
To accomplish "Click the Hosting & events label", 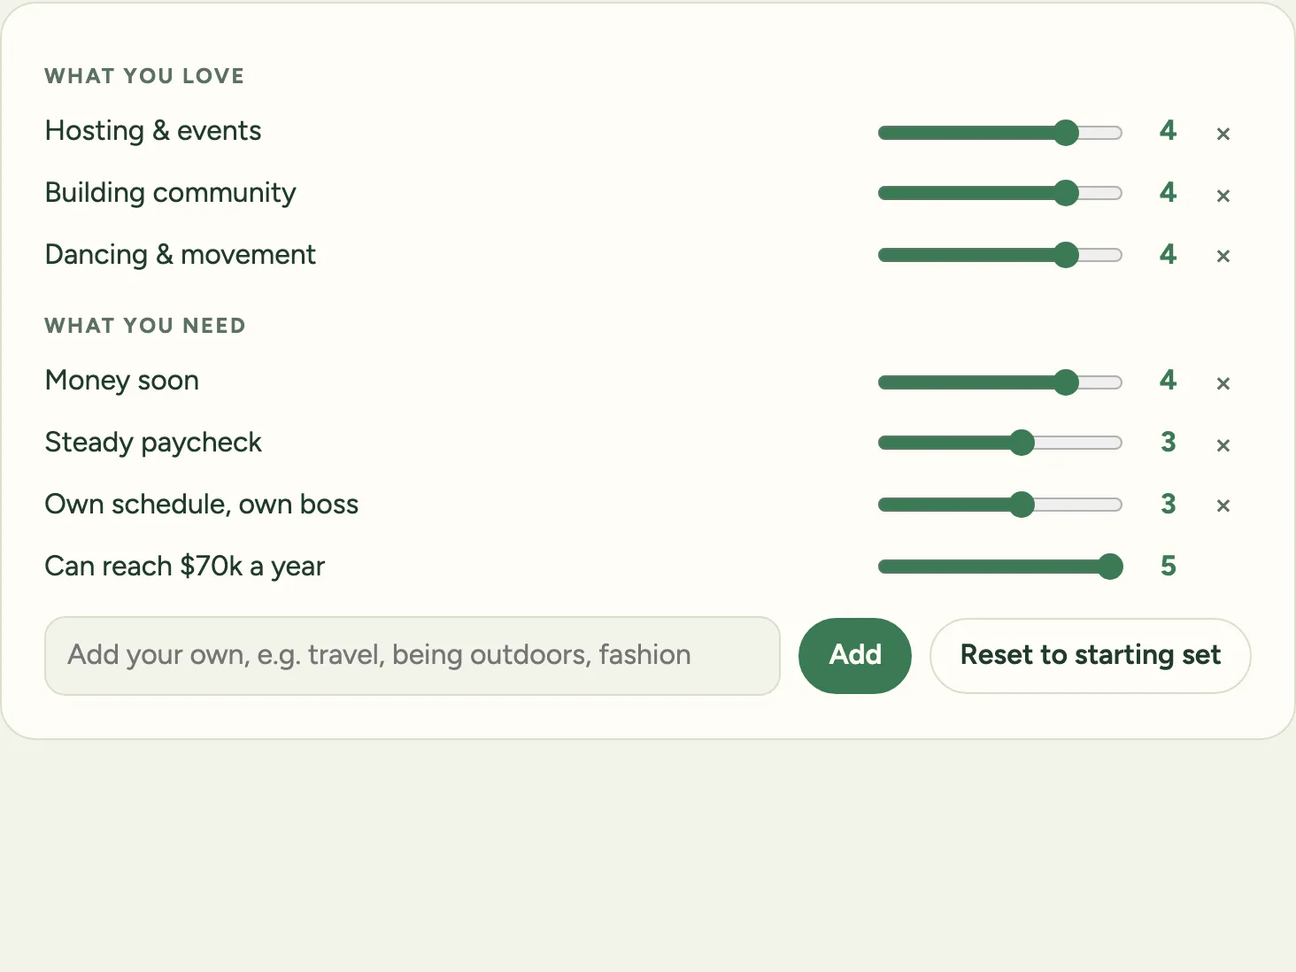I will coord(153,131).
